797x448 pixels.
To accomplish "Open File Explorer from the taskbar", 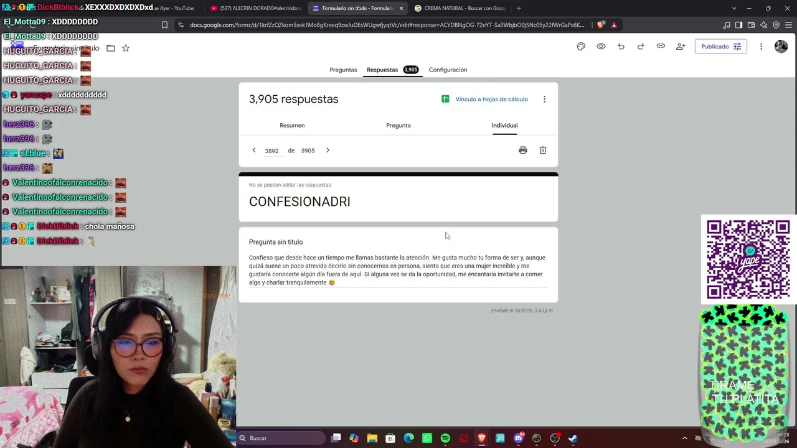I will pyautogui.click(x=372, y=438).
